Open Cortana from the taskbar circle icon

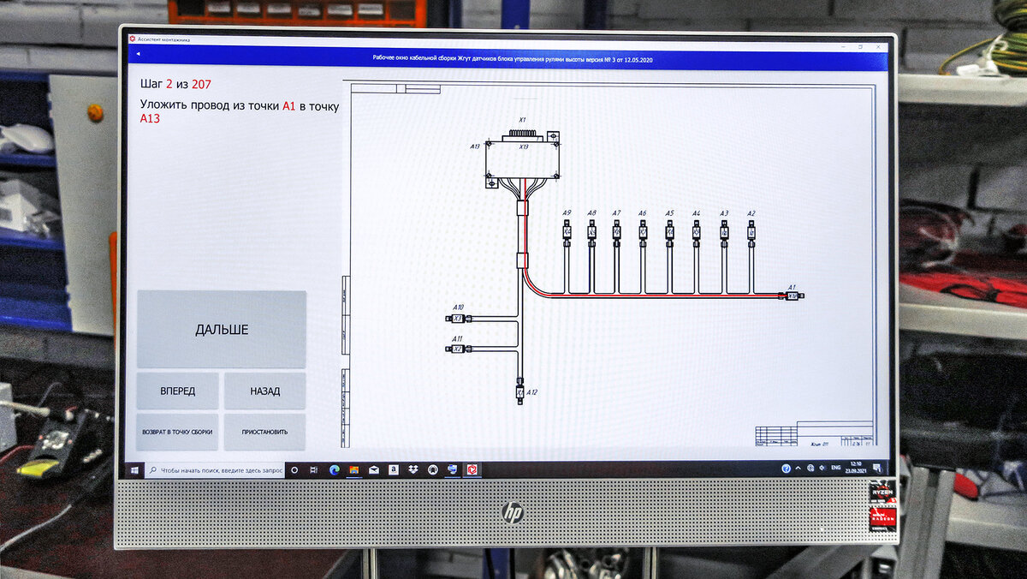tap(294, 470)
